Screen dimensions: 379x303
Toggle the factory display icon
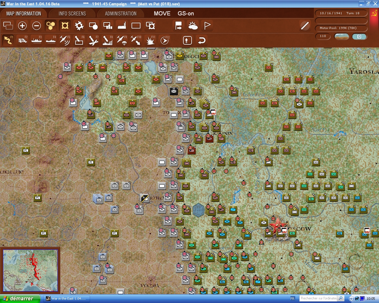point(122,26)
